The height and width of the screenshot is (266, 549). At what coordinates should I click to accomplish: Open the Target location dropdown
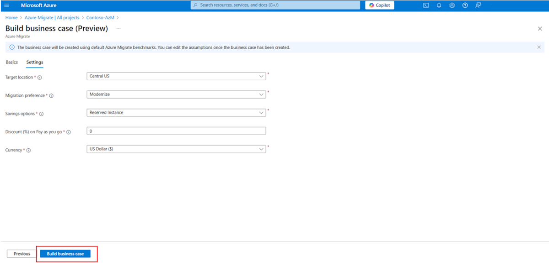(261, 76)
